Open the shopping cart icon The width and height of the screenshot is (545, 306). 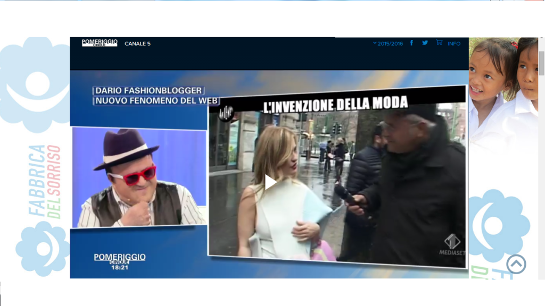click(439, 42)
